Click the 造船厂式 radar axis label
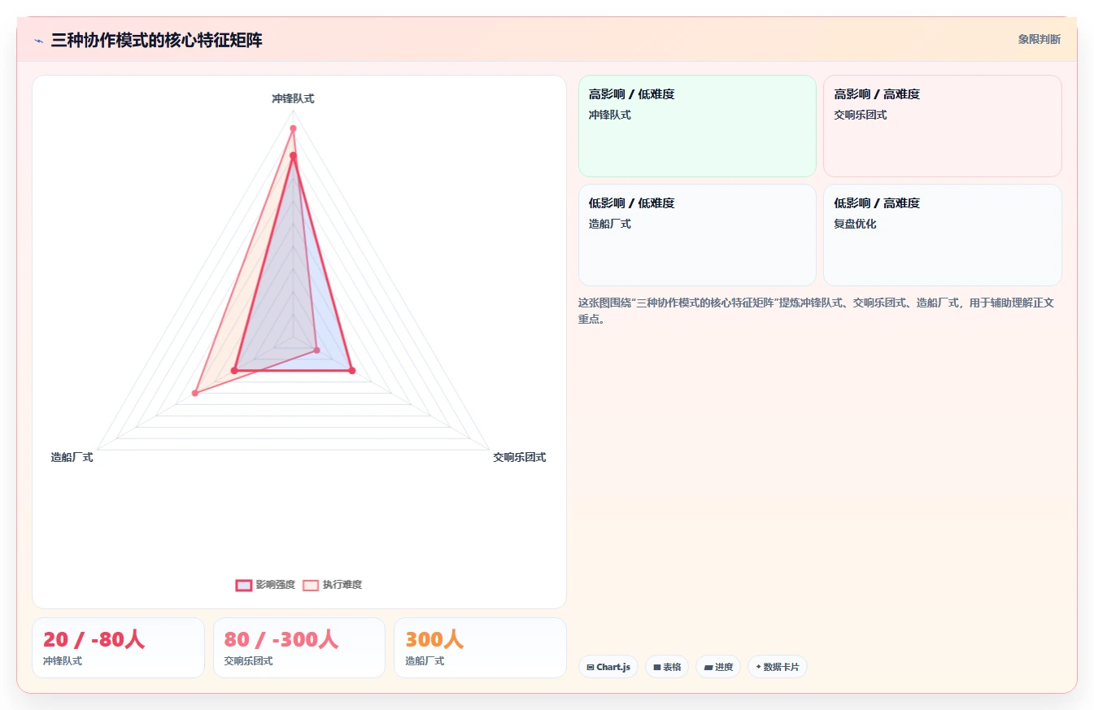1094x710 pixels. [72, 457]
